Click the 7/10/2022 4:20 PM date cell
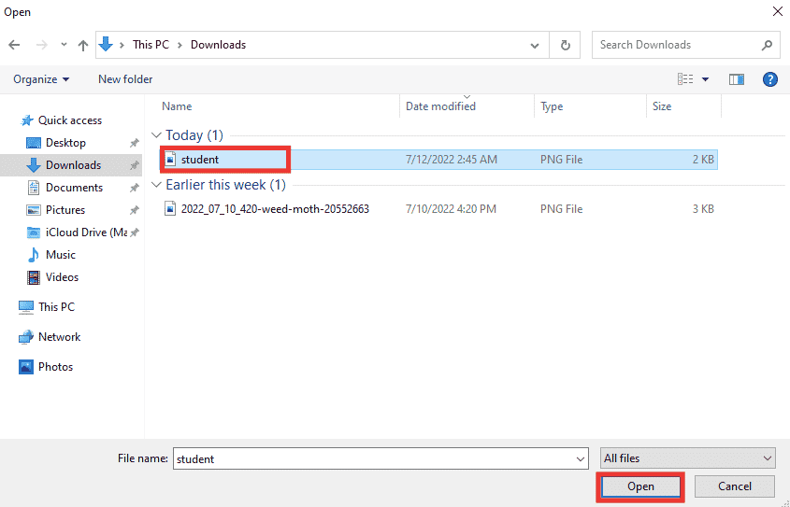This screenshot has width=790, height=507. click(451, 209)
